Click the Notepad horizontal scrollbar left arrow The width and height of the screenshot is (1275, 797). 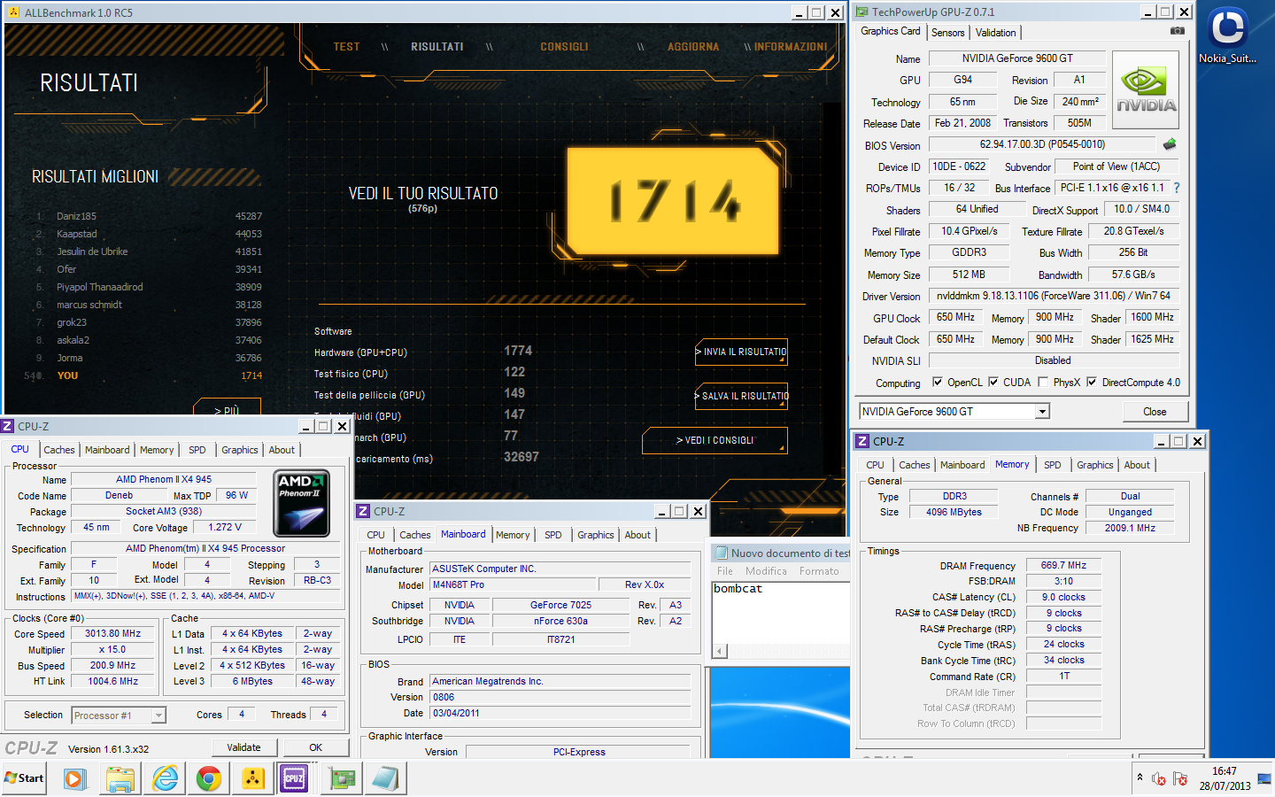tap(720, 651)
